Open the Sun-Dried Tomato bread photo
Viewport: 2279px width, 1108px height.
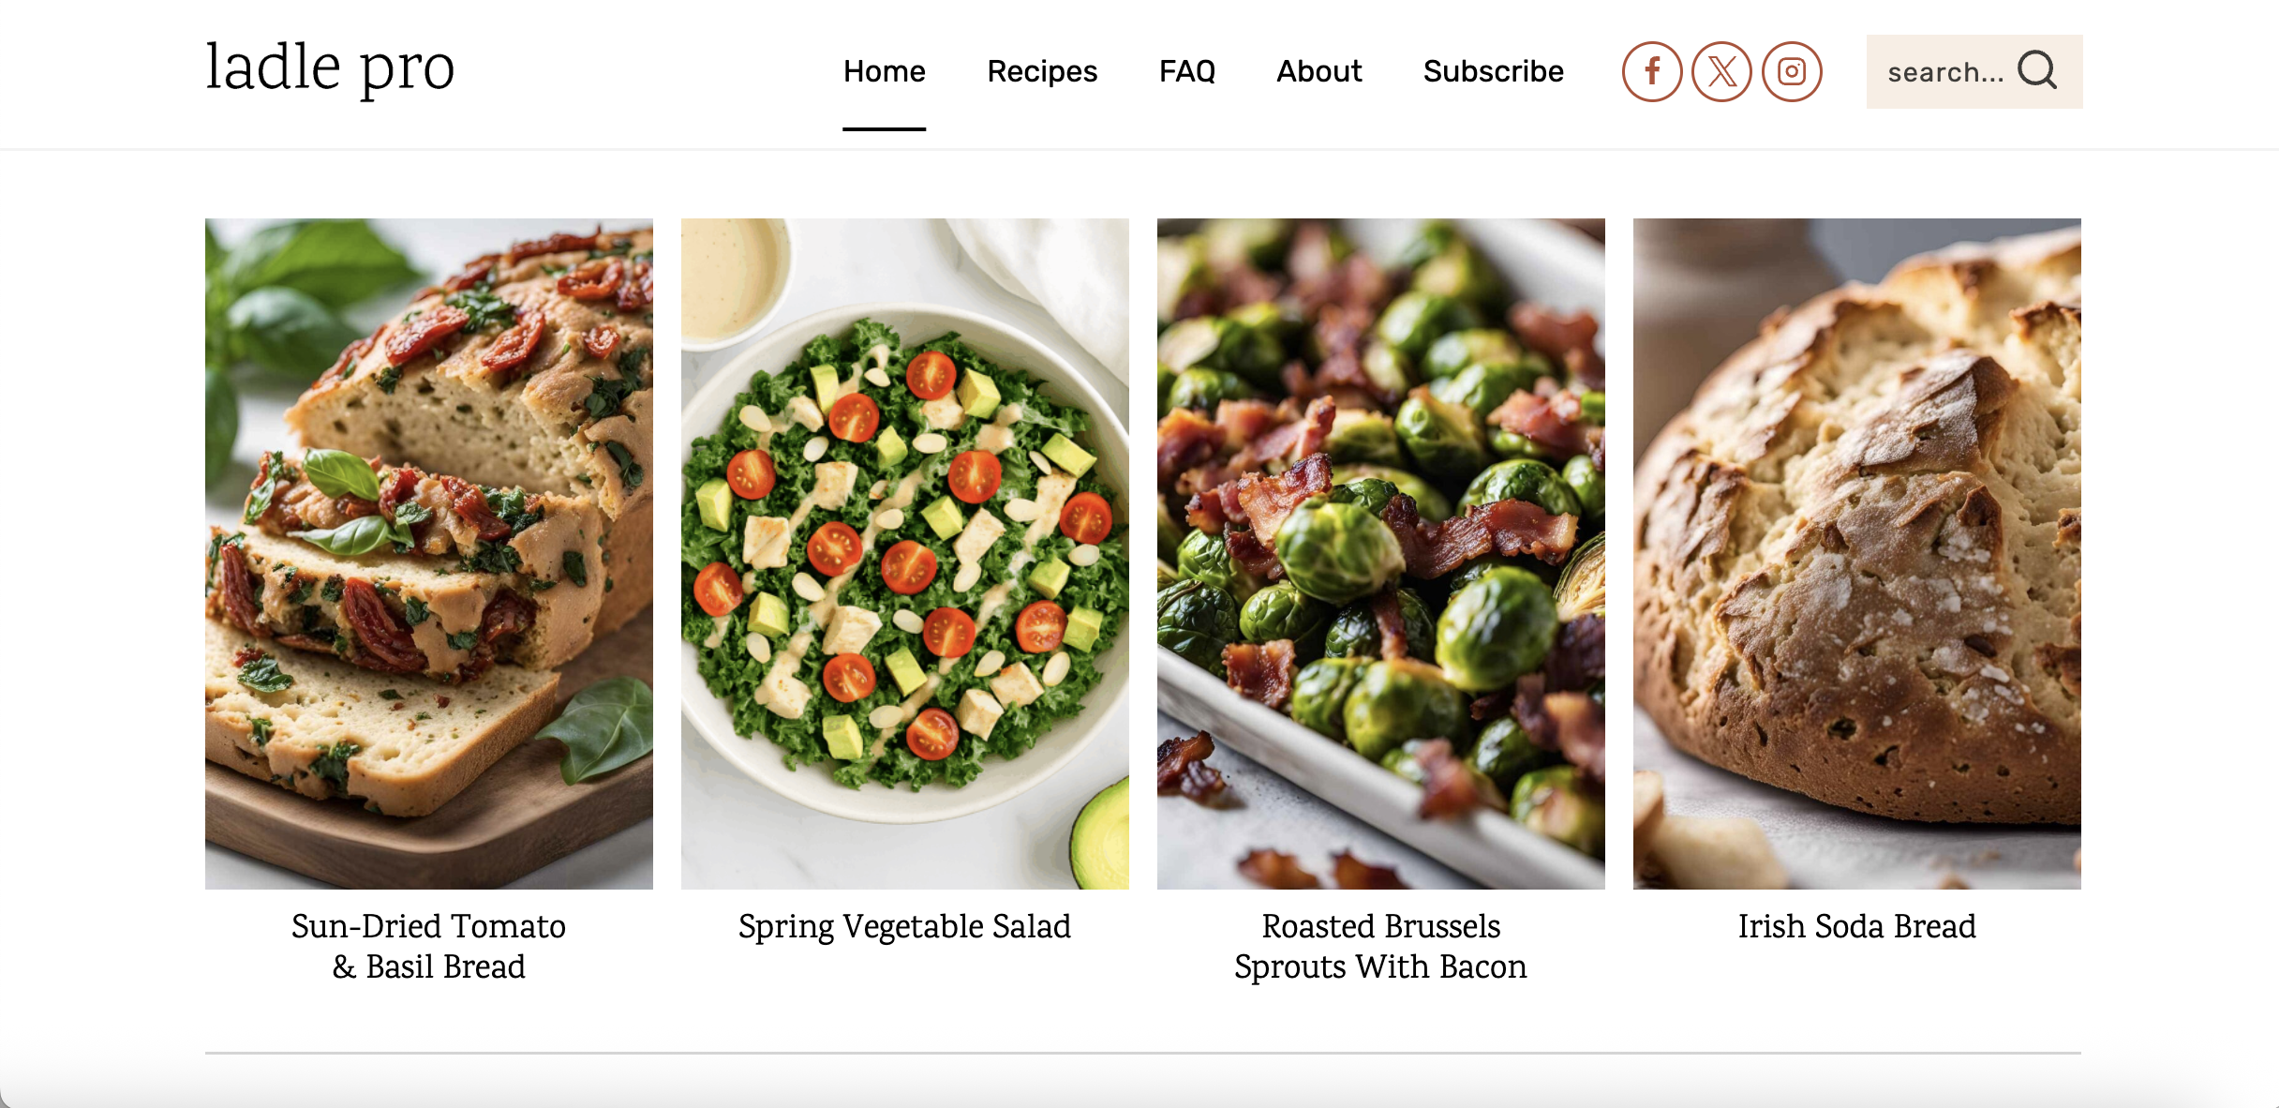click(429, 553)
